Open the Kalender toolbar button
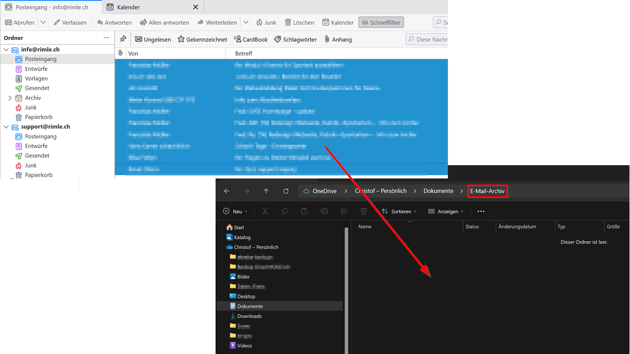 tap(338, 23)
